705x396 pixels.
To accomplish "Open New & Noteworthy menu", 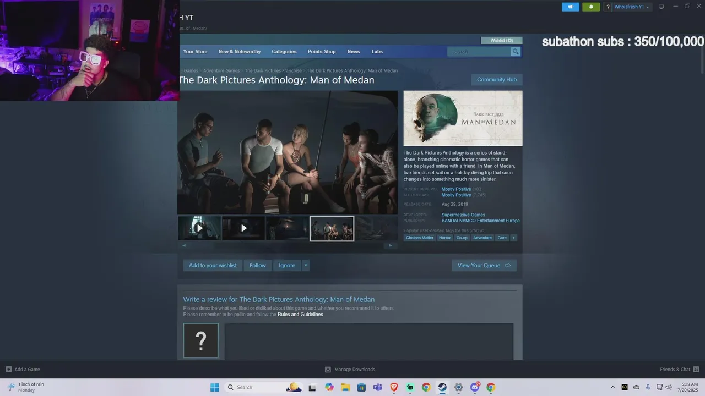I will pos(240,51).
